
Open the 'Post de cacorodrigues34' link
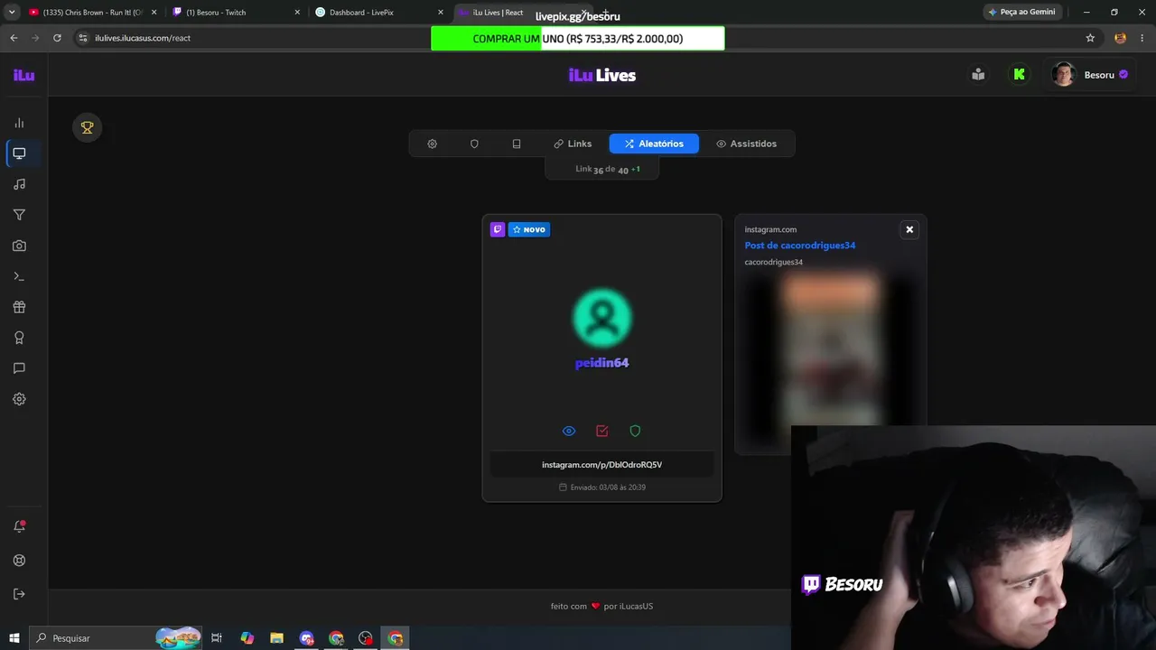[800, 246]
